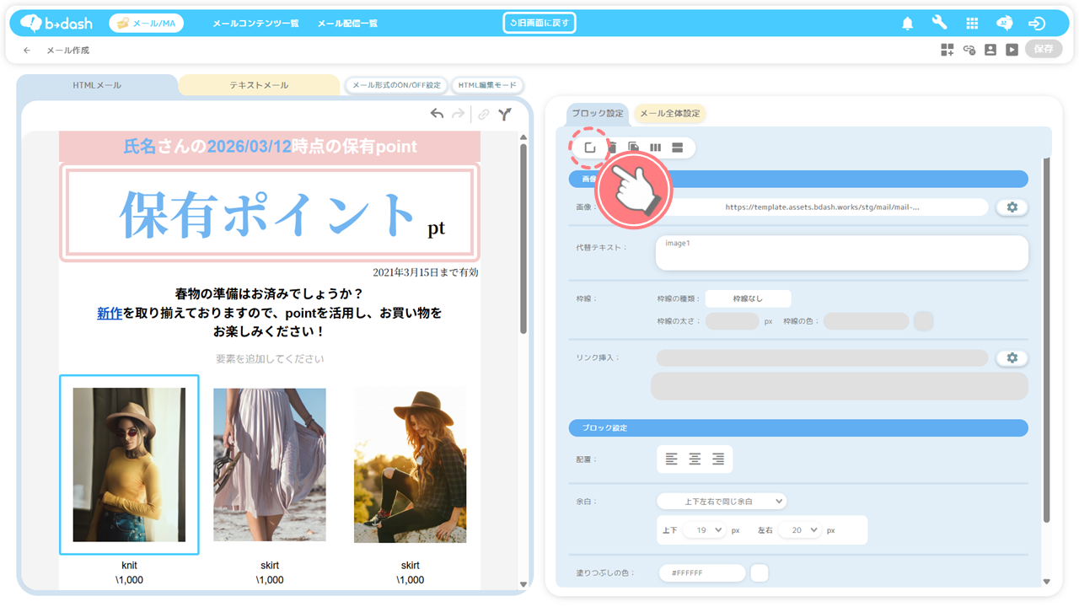Screen dimensions: 1079x607
Task: Click the play preview icon beside Save
Action: point(1012,50)
